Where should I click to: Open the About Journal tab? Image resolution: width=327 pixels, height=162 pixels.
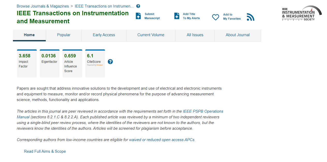238,35
